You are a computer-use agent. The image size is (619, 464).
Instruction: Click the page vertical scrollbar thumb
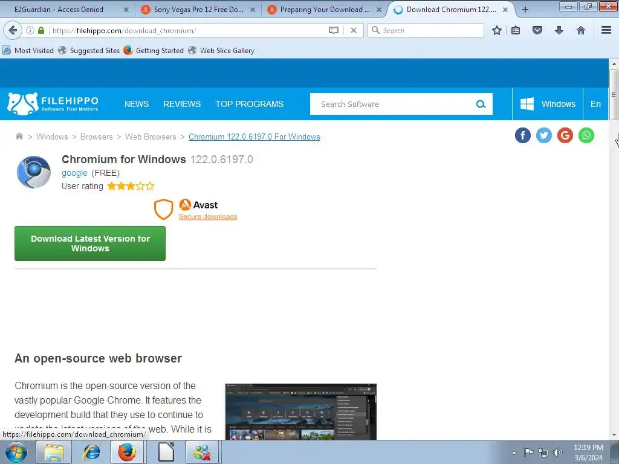(614, 95)
